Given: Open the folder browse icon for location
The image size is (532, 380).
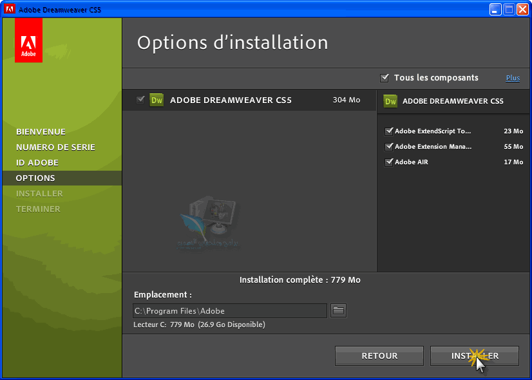Looking at the screenshot, I should tap(338, 311).
